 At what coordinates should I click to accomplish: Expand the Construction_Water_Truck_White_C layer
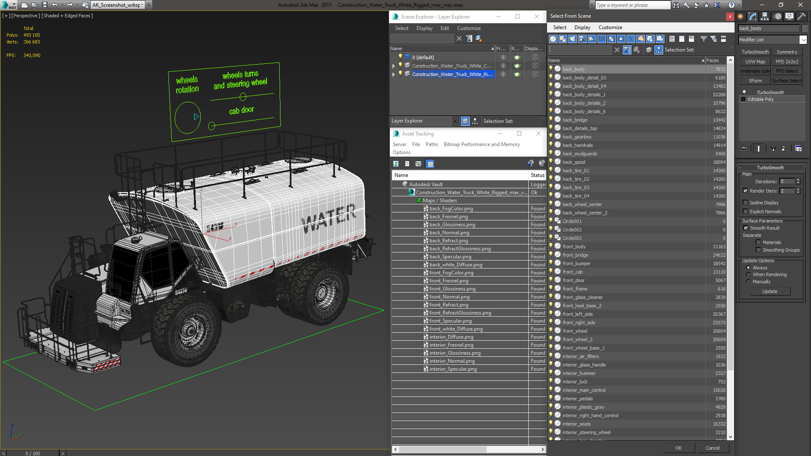394,66
